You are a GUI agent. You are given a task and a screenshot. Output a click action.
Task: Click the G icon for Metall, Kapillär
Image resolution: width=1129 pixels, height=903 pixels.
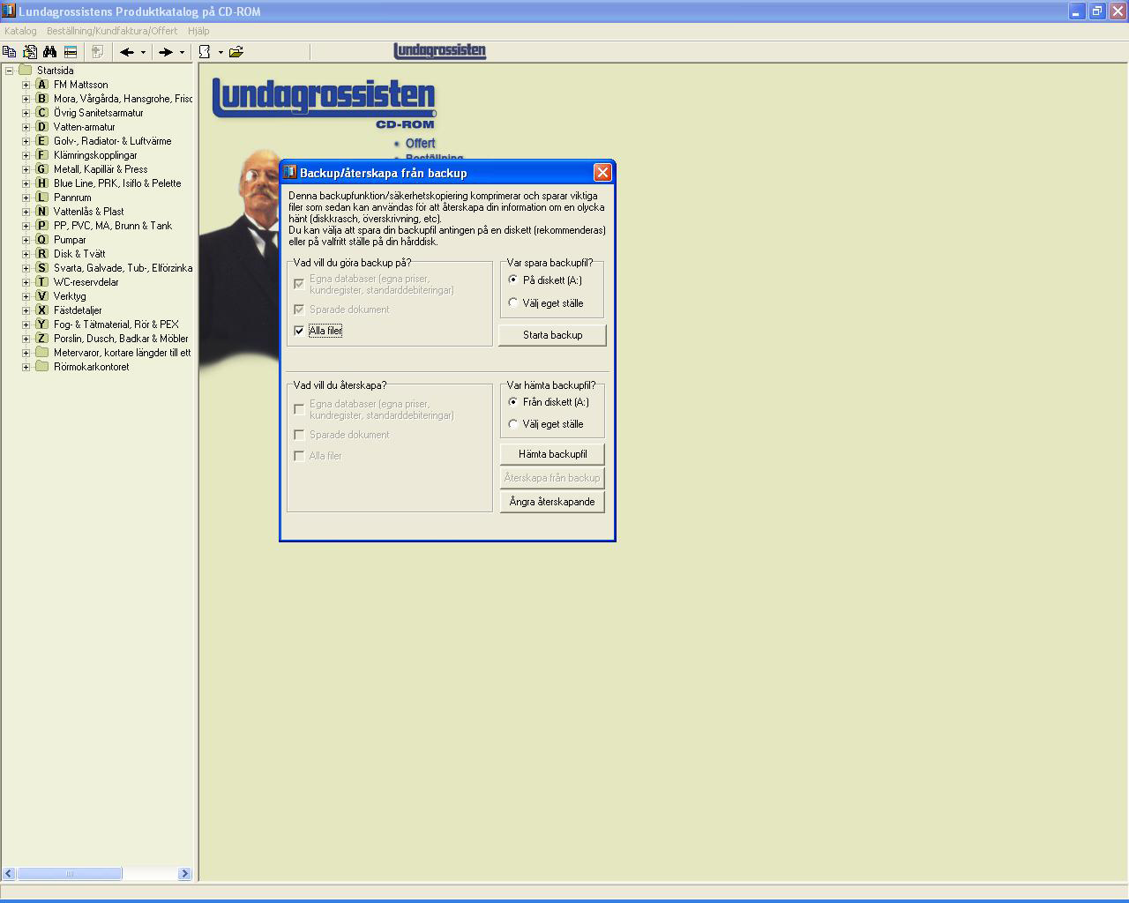tap(41, 169)
